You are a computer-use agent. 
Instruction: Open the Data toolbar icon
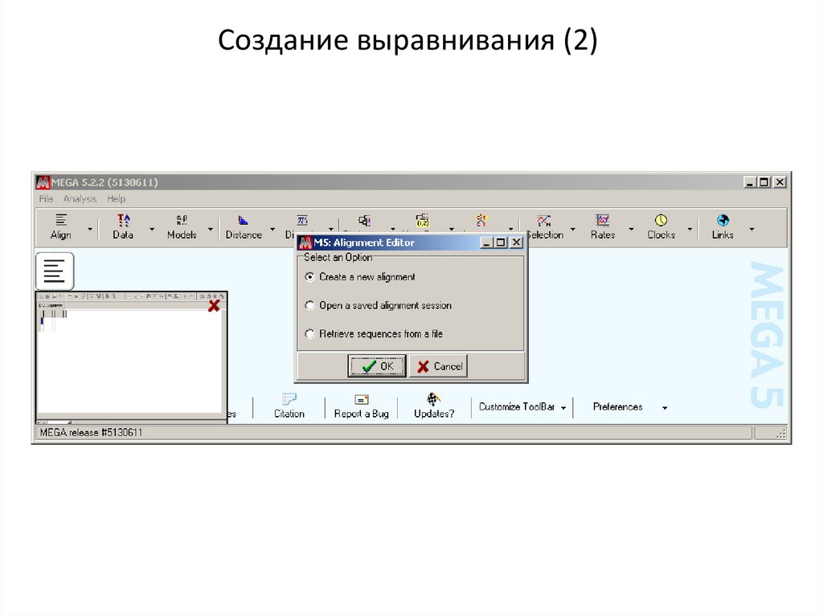click(123, 226)
